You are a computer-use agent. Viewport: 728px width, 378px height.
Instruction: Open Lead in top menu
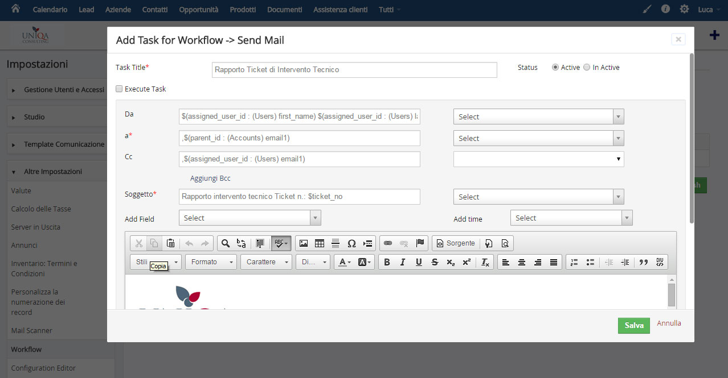coord(87,10)
